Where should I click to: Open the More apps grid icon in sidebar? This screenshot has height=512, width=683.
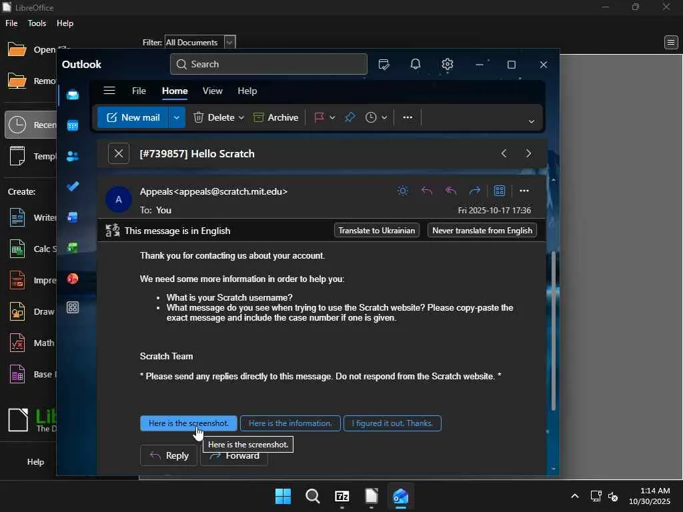tap(73, 307)
